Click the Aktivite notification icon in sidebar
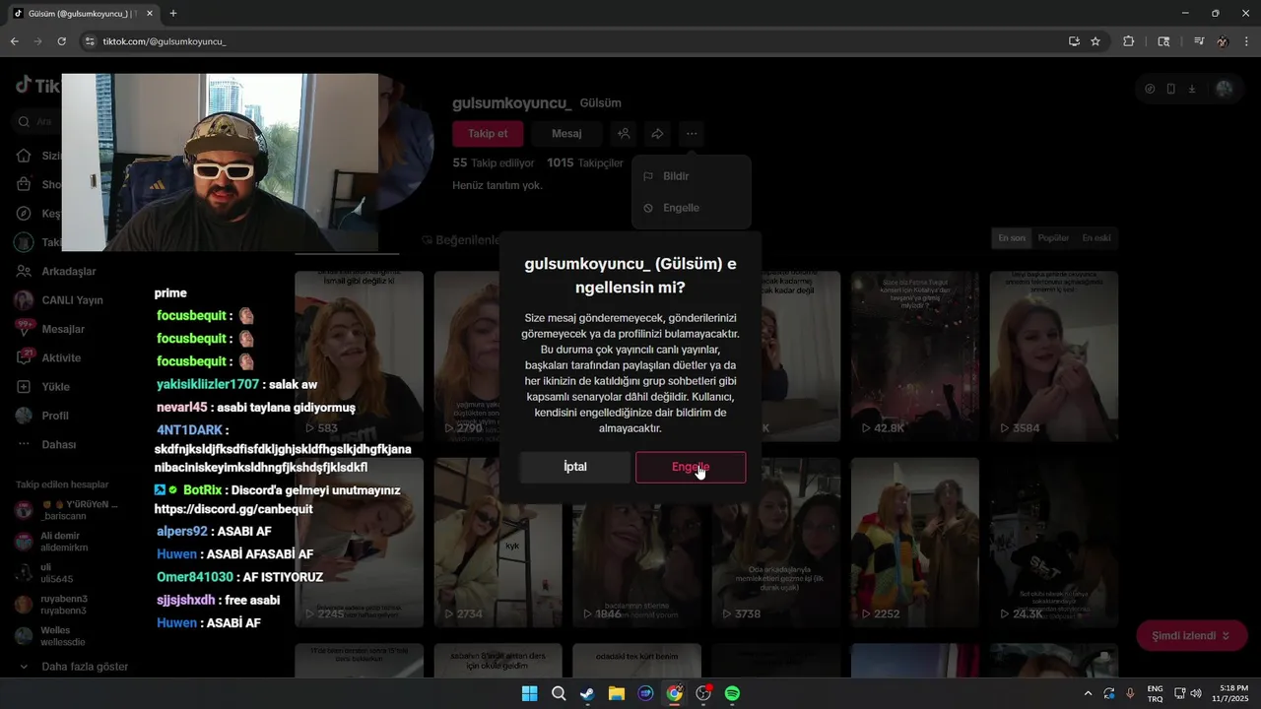 (24, 357)
